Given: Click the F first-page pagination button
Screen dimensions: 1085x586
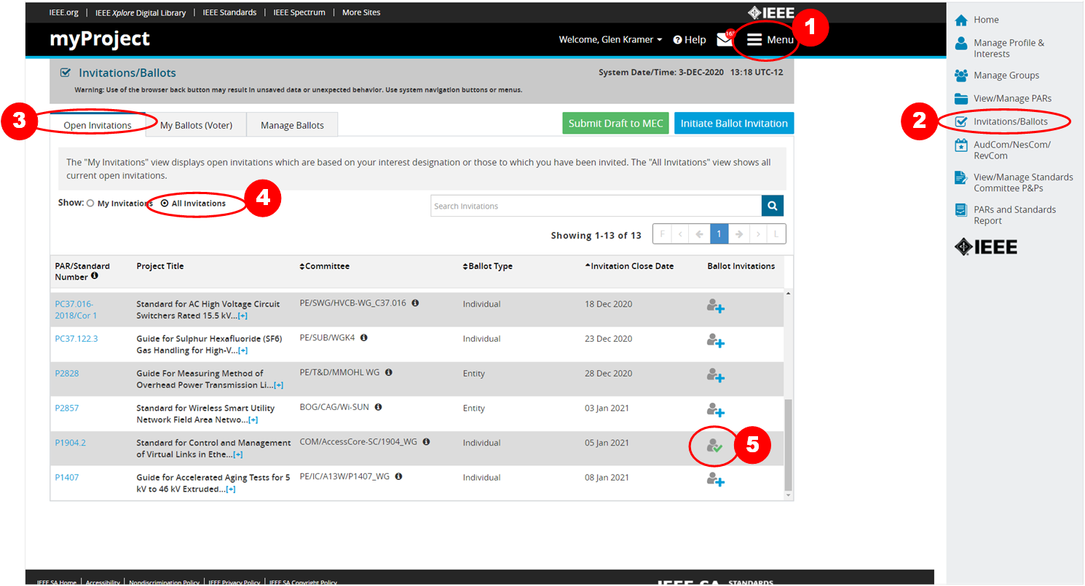Looking at the screenshot, I should click(x=662, y=234).
